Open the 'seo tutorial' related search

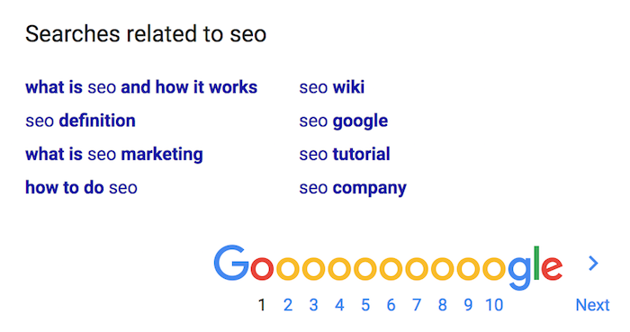coord(345,154)
